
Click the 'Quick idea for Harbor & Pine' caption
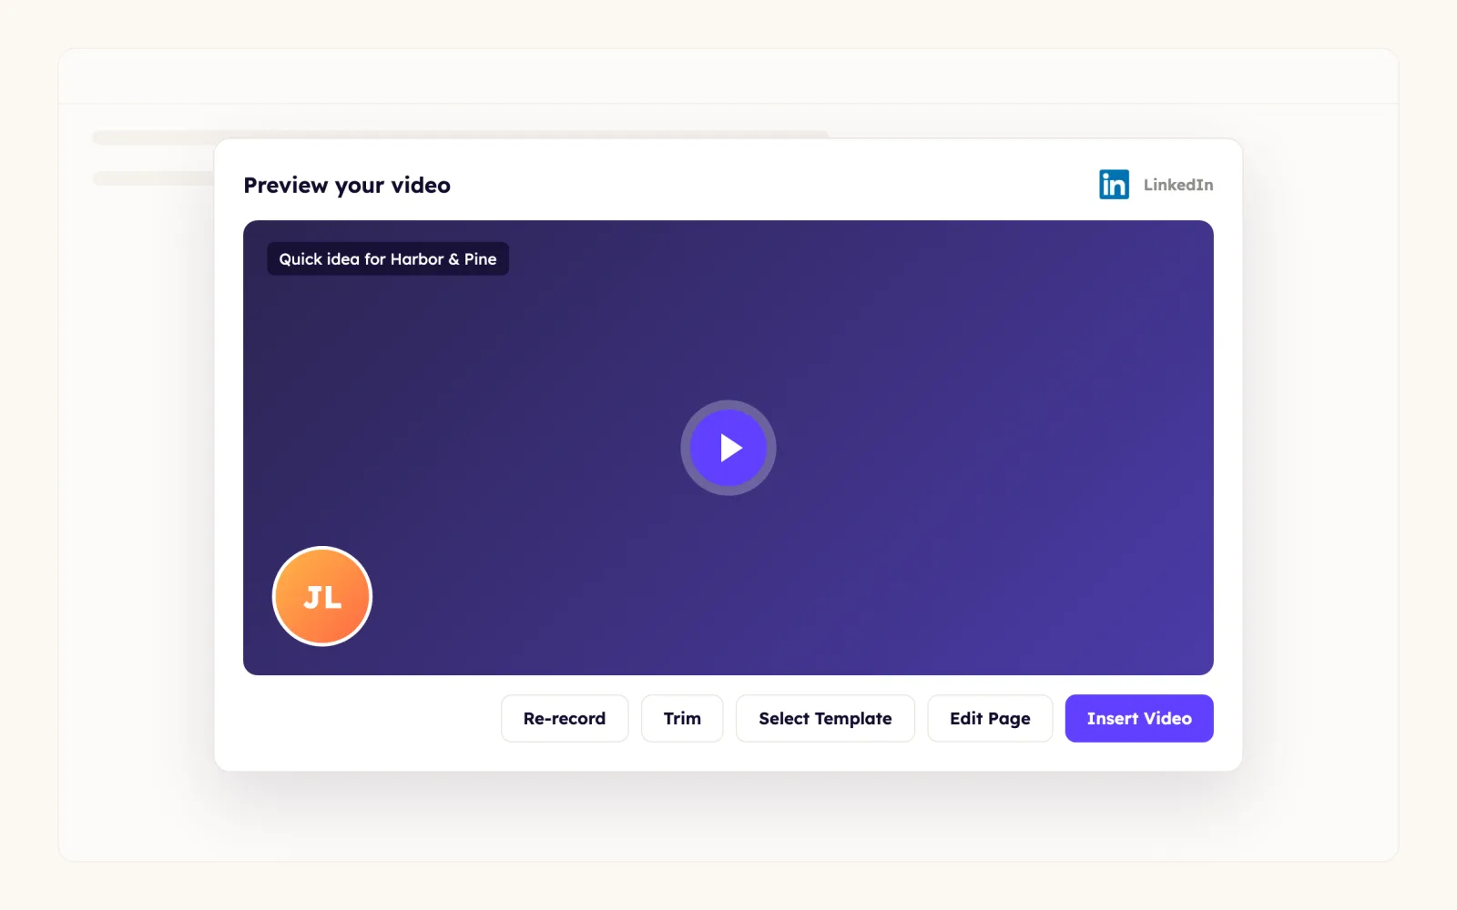(388, 259)
